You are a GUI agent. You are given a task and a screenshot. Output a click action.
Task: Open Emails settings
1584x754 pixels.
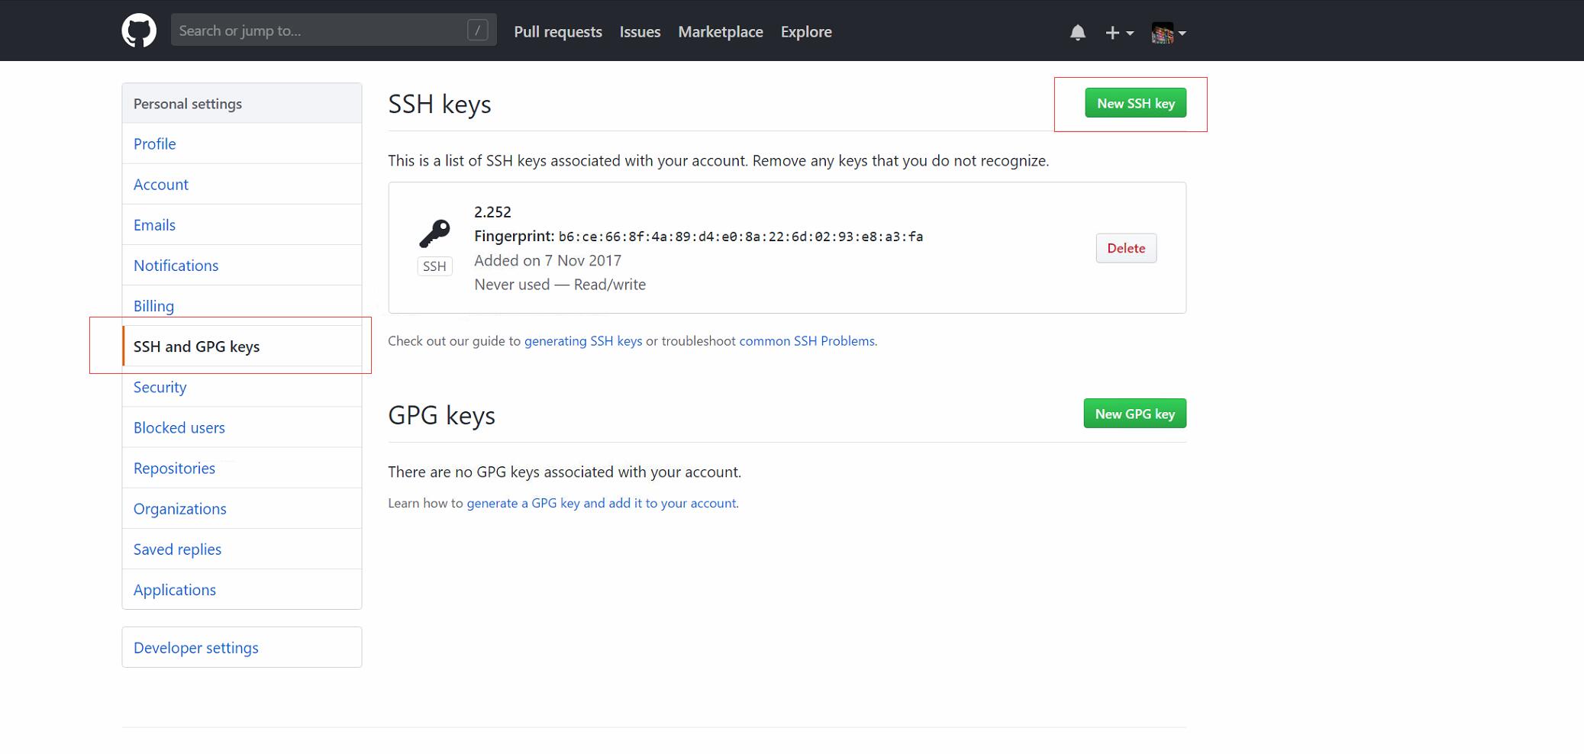point(241,224)
